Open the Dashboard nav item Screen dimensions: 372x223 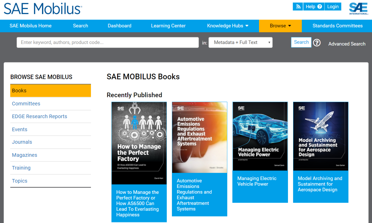(120, 26)
